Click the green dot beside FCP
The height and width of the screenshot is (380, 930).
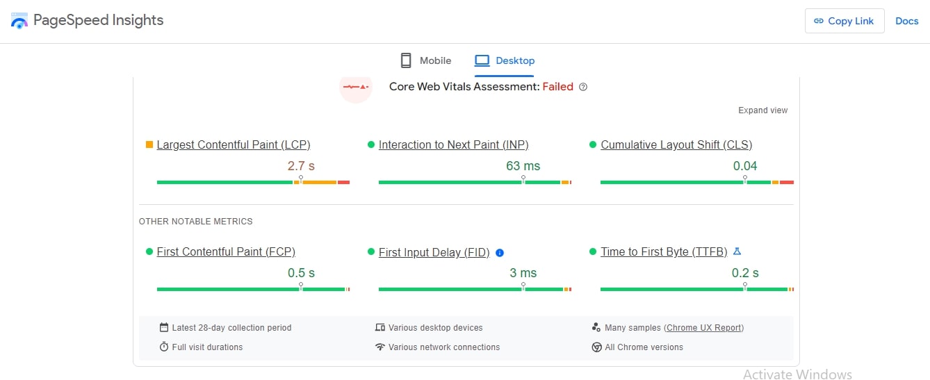click(x=149, y=251)
